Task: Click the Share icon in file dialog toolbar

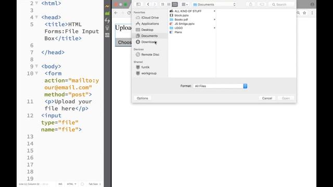Action: tap(251, 4)
